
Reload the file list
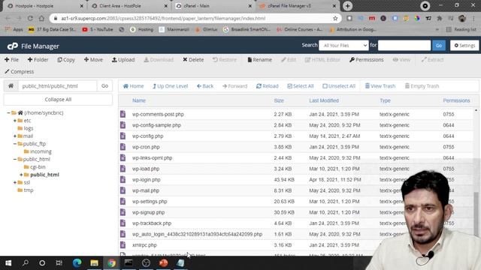coord(268,86)
